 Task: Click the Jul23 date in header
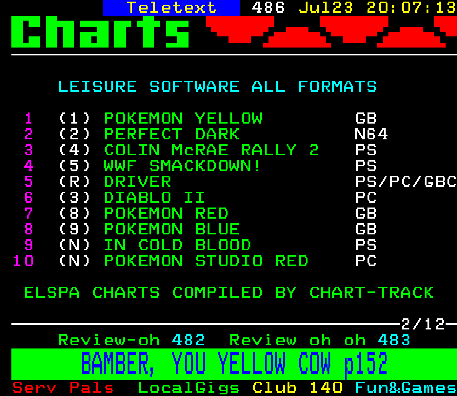(326, 8)
